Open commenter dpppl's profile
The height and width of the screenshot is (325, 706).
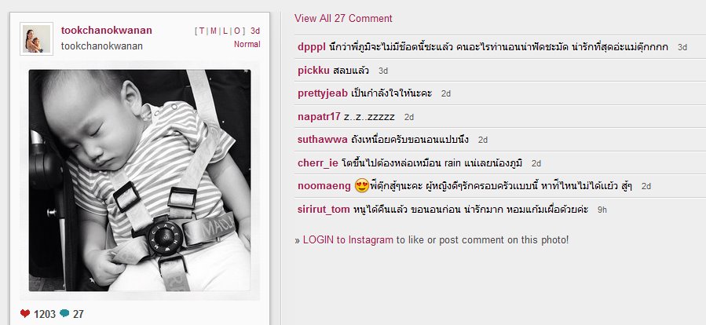click(x=312, y=47)
